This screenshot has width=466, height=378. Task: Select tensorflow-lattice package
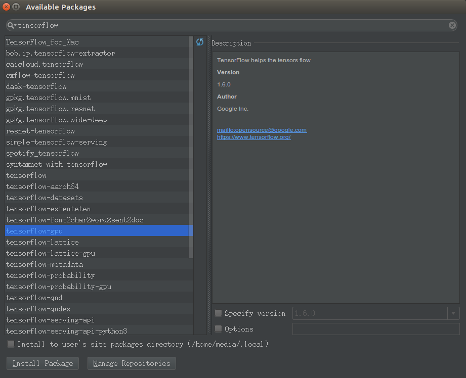[x=97, y=242]
